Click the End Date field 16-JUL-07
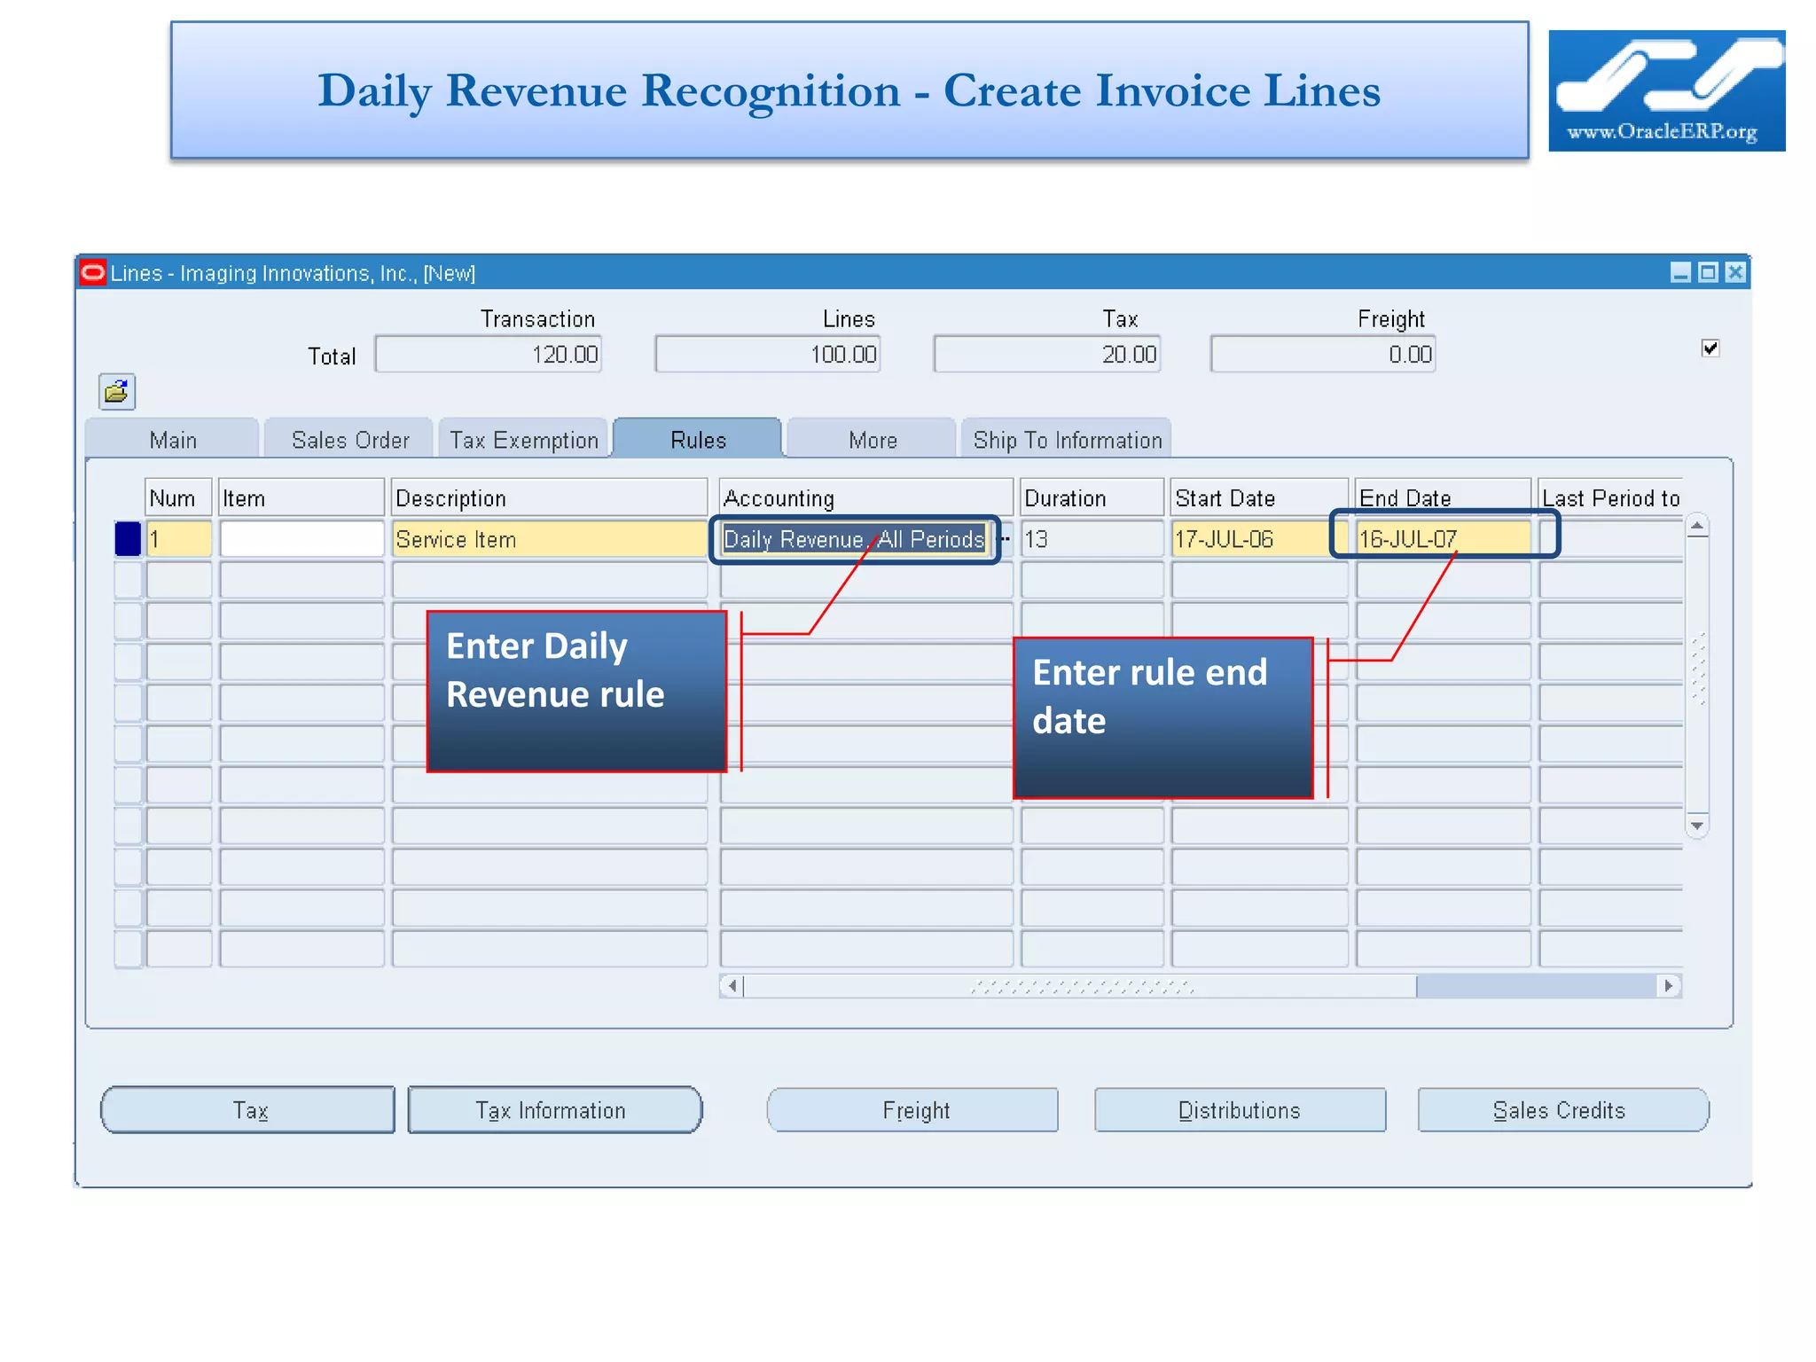This screenshot has width=1816, height=1362. click(x=1444, y=539)
